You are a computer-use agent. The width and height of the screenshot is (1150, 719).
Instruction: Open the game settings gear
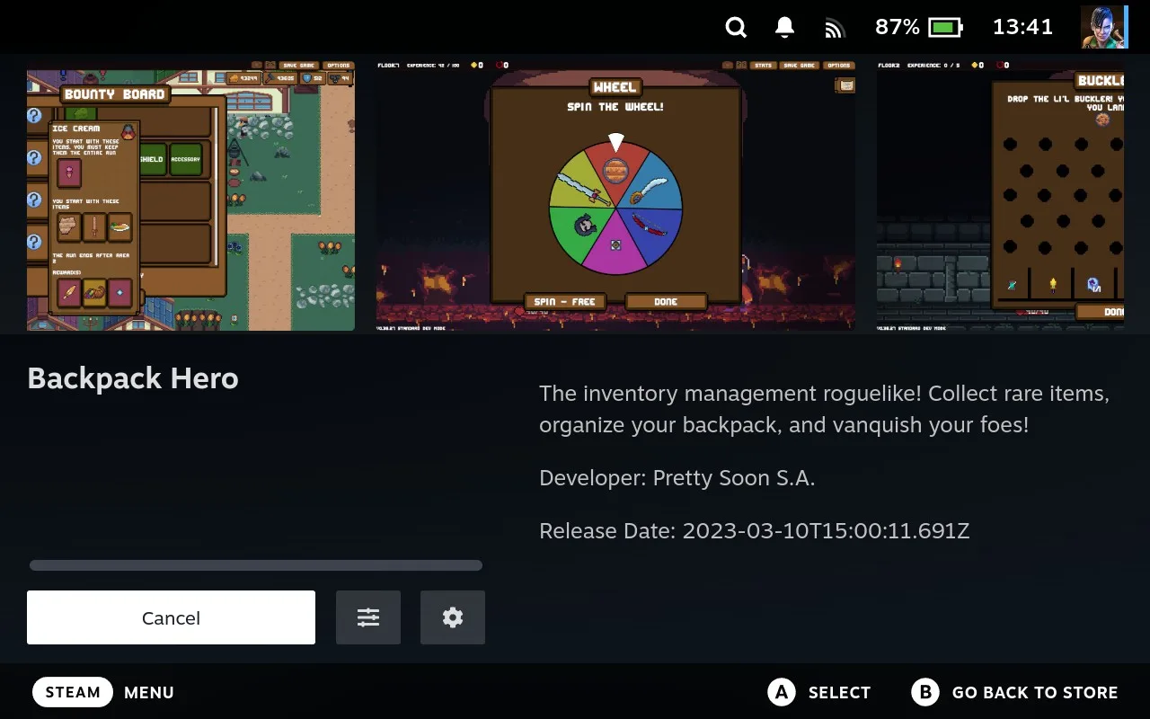453,617
